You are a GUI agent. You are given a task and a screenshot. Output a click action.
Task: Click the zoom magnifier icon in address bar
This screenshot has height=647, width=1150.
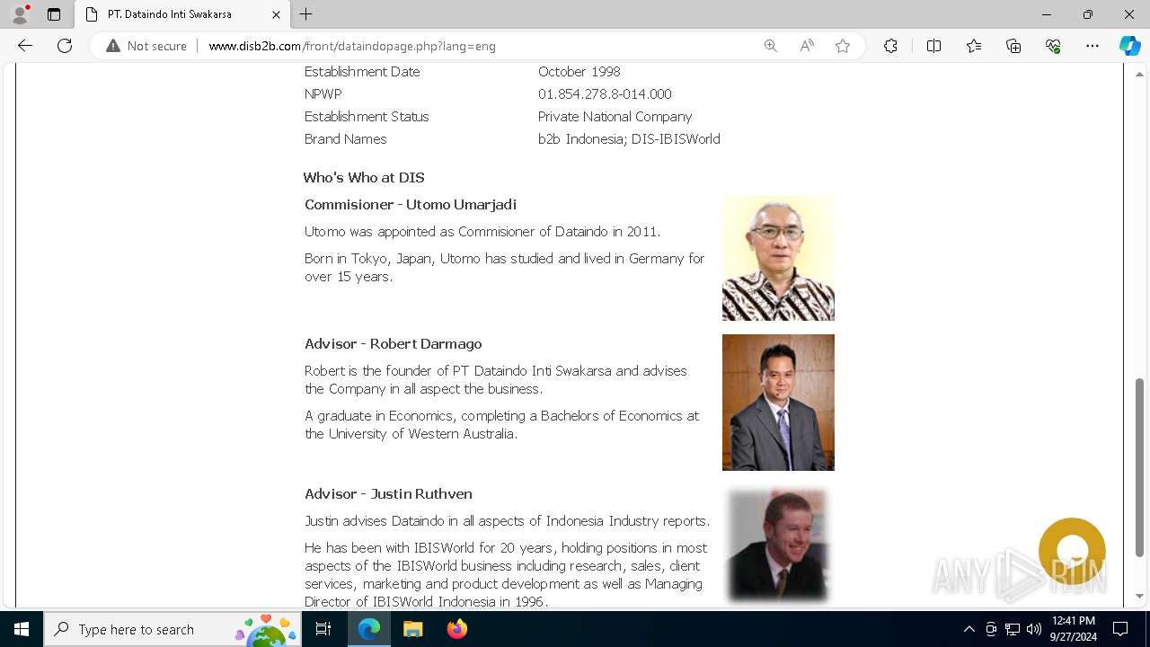pos(770,46)
